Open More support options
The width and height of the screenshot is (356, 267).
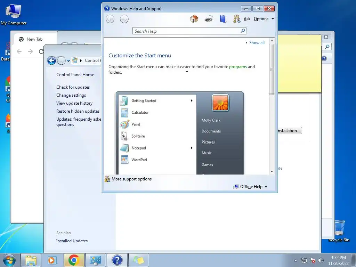pos(131,179)
